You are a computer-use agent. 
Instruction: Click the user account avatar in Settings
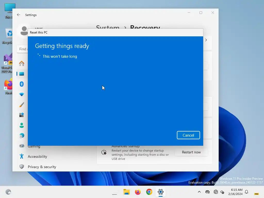coord(24,31)
